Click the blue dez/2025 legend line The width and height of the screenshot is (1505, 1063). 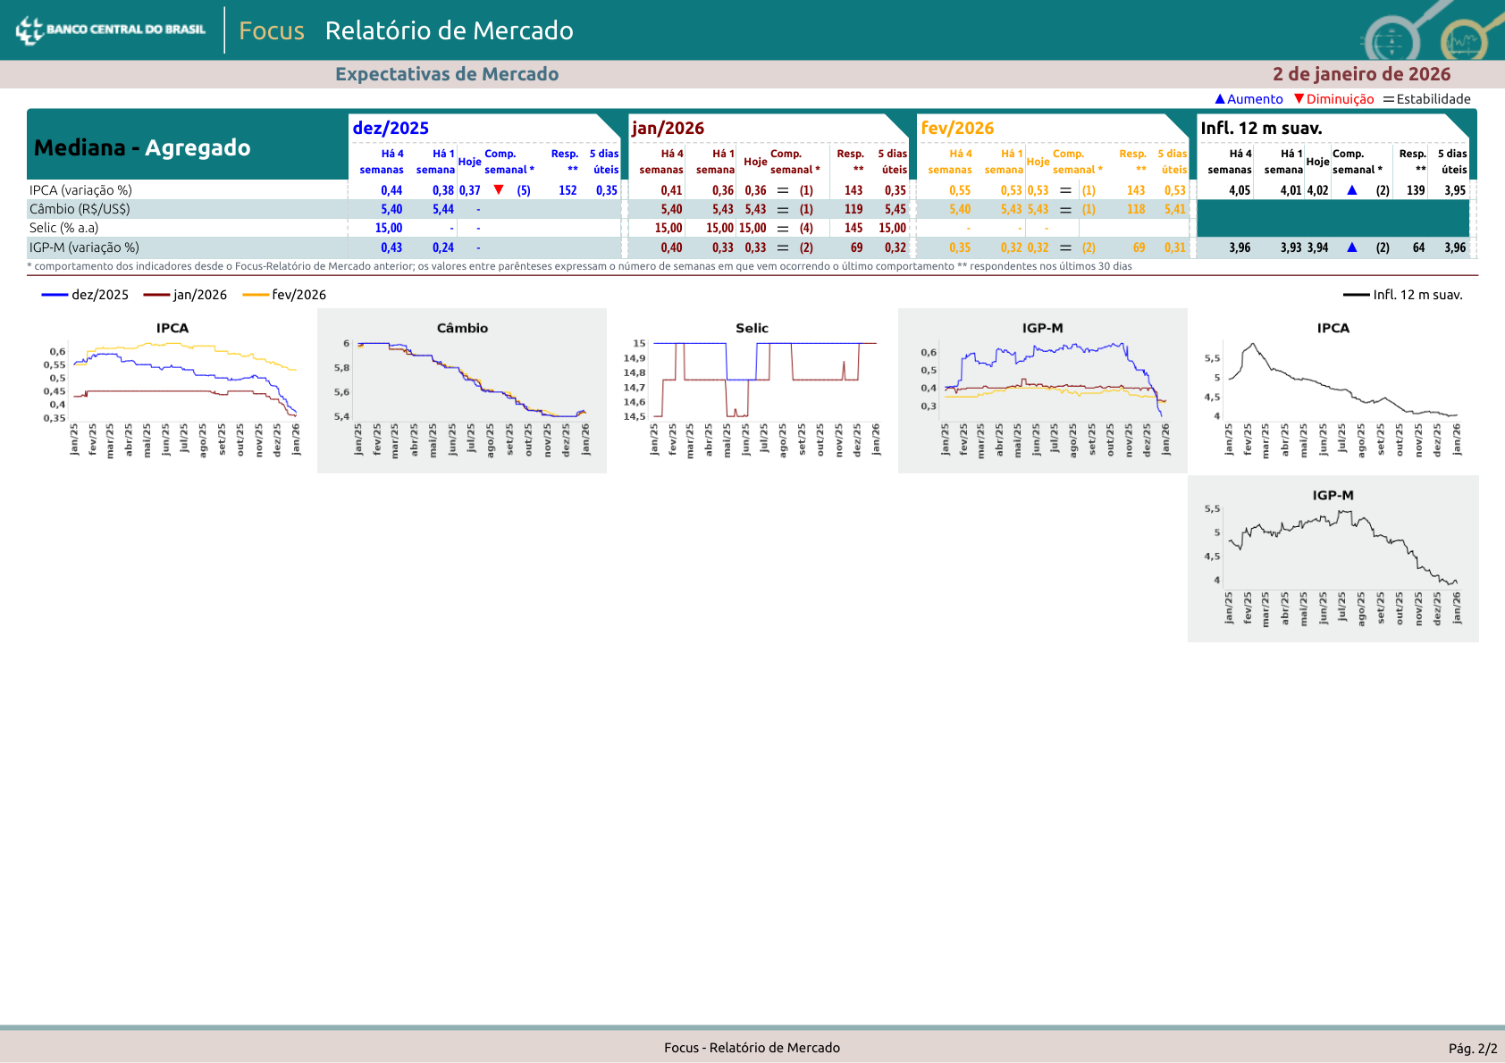[x=55, y=295]
